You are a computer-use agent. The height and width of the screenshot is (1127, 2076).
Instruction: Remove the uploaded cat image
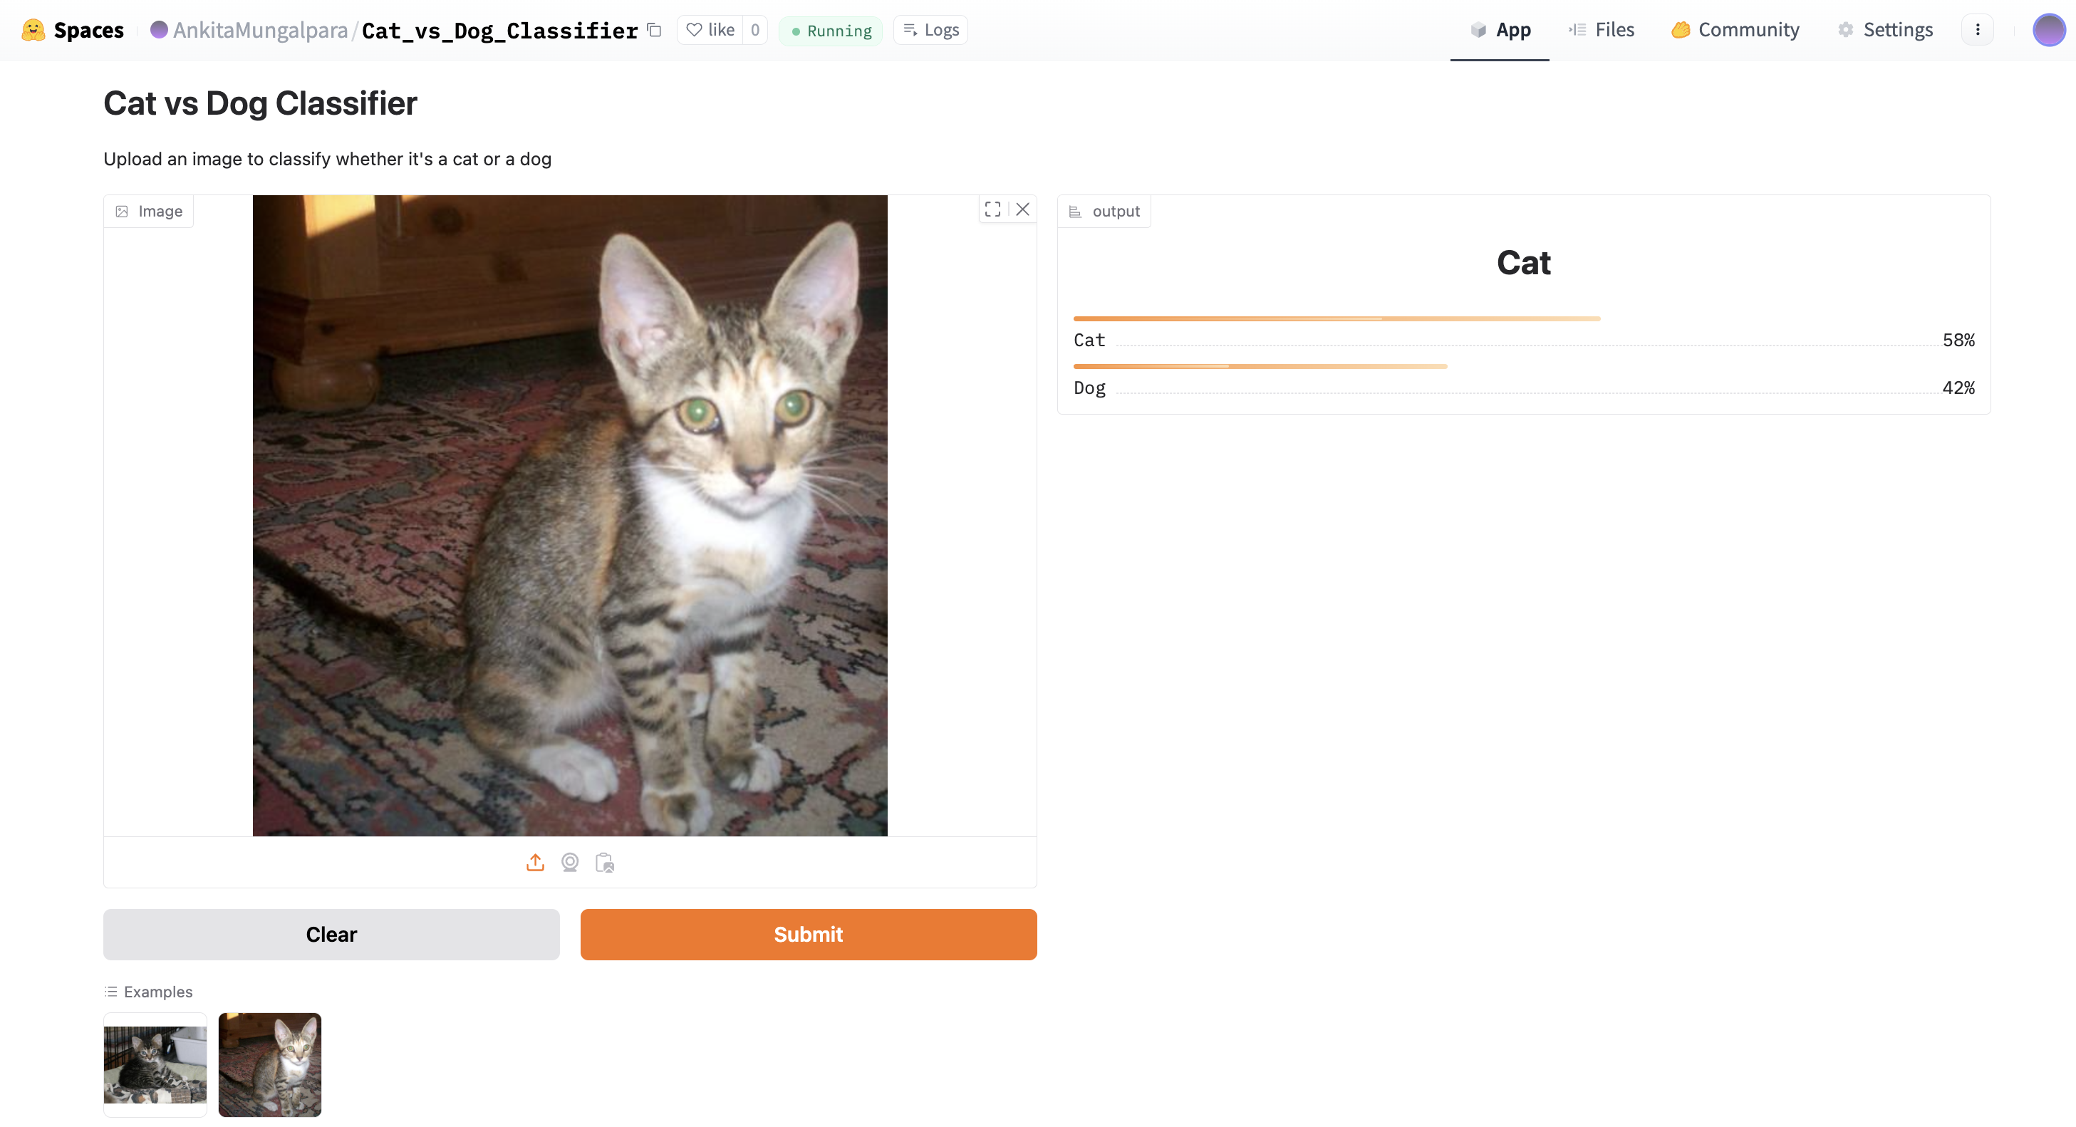(x=1023, y=209)
